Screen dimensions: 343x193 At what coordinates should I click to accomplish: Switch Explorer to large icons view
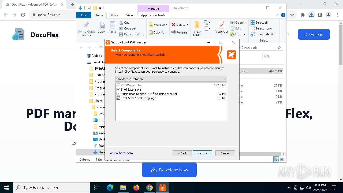click(282, 159)
